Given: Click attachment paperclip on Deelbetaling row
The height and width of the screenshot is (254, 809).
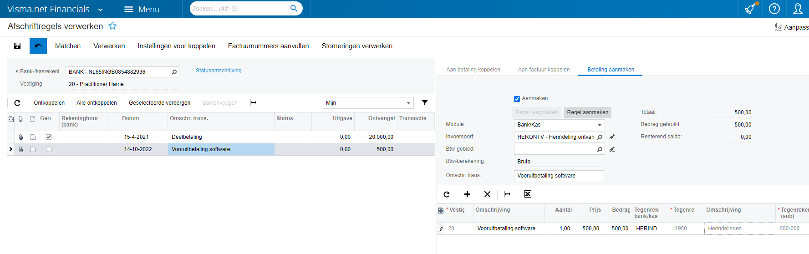Looking at the screenshot, I should 21,137.
